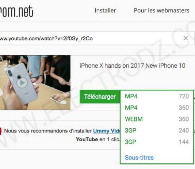The image size is (195, 169).
Task: Choose 3GP 240 format
Action: 157,131
